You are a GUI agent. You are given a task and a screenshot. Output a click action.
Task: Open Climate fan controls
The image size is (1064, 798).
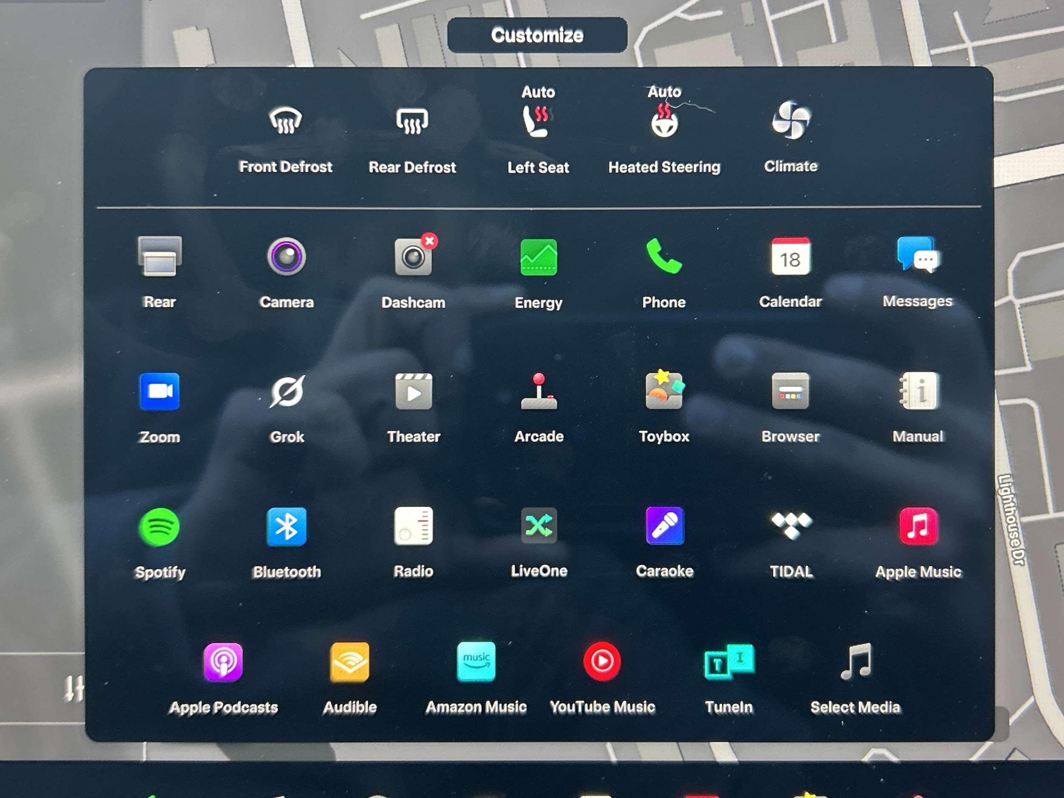pyautogui.click(x=791, y=120)
